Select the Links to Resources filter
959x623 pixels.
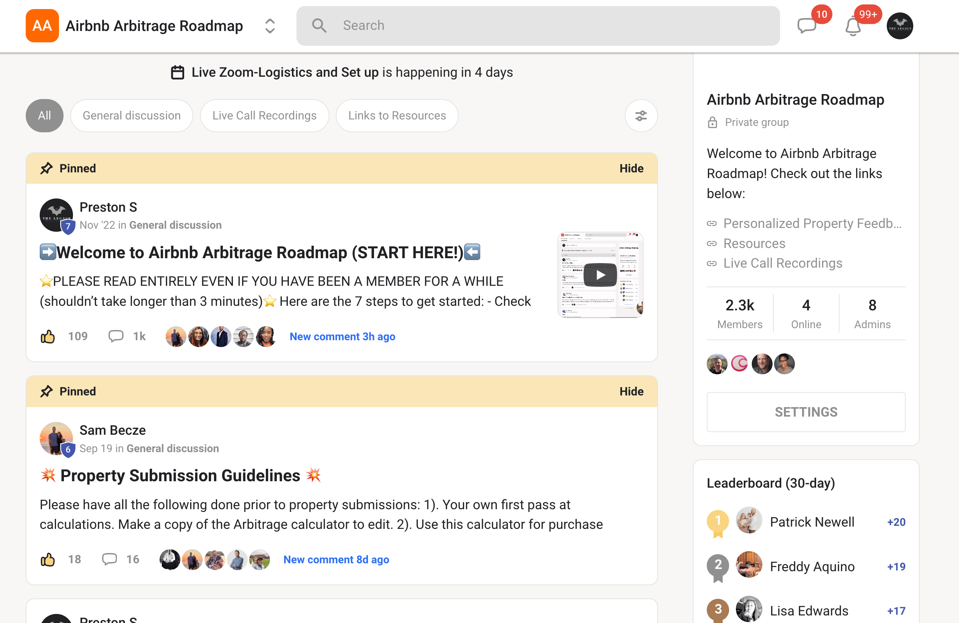tap(396, 116)
